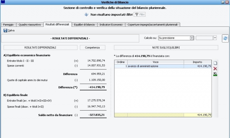Click the Saldo netto value -327.835,21
Screen dimensions: 230x138
[97, 115]
